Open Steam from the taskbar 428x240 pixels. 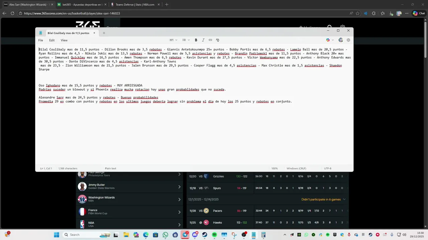(205, 235)
